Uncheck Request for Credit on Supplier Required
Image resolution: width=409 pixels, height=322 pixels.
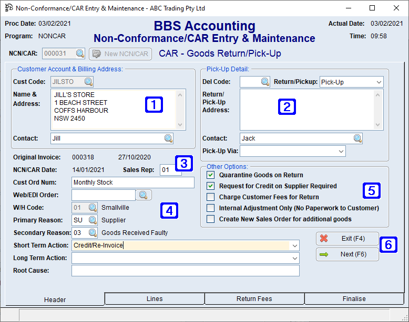pyautogui.click(x=210, y=186)
